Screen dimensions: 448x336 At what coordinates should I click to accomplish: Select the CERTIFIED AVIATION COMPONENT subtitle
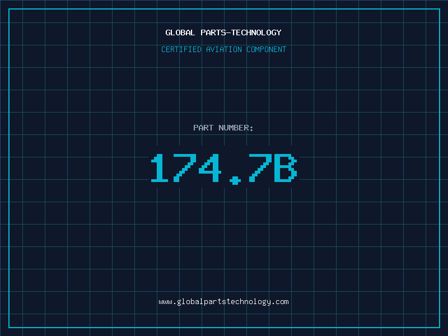coord(223,49)
